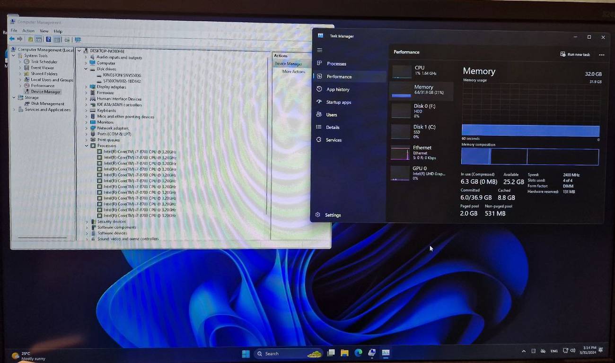
Task: Collapse the Disk drives device category
Action: (x=86, y=69)
